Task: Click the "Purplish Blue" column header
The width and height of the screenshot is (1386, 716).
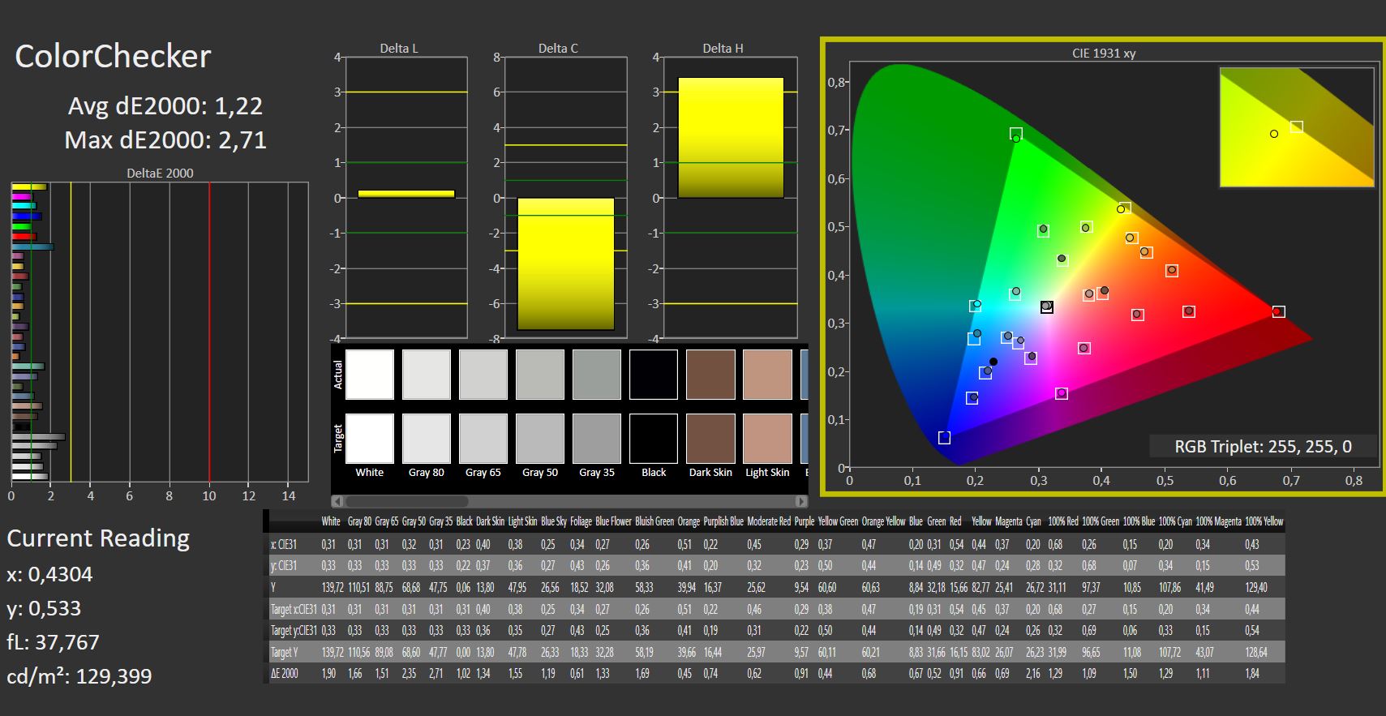Action: click(723, 521)
